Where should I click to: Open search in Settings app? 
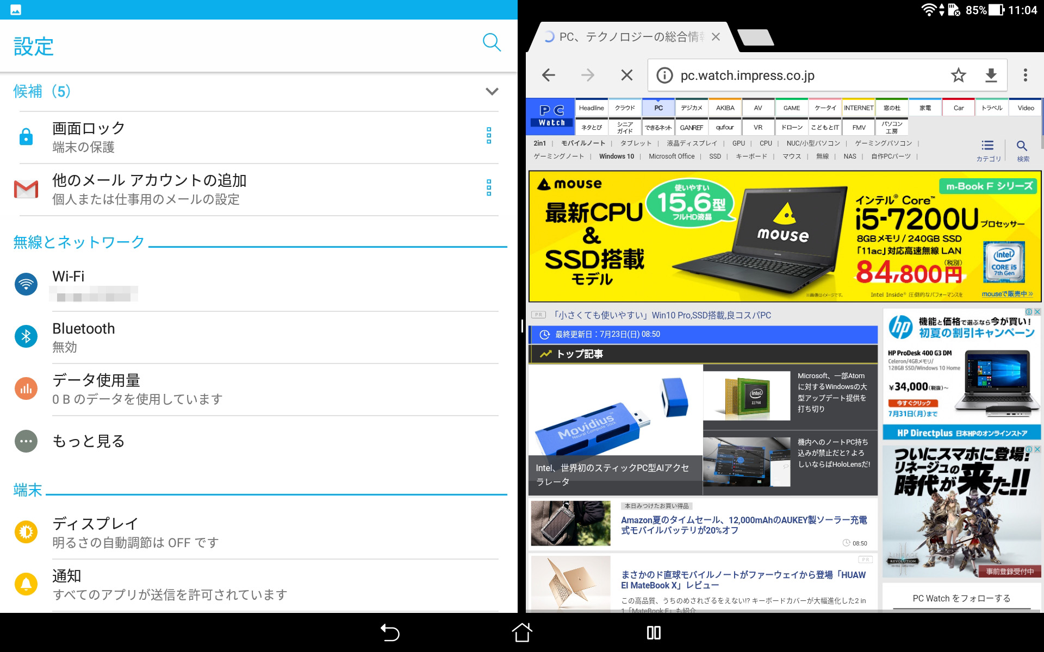point(492,42)
